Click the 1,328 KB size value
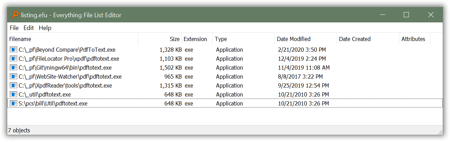The width and height of the screenshot is (450, 142). pos(171,50)
